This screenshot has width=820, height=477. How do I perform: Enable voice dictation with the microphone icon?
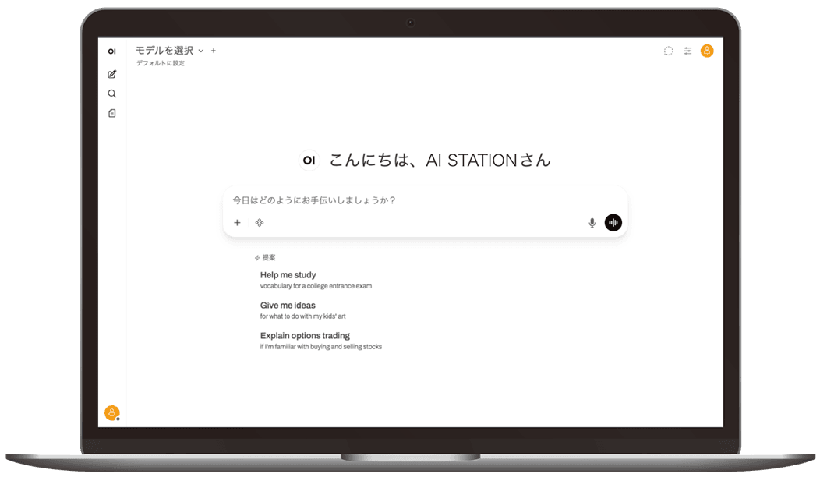[x=592, y=222]
